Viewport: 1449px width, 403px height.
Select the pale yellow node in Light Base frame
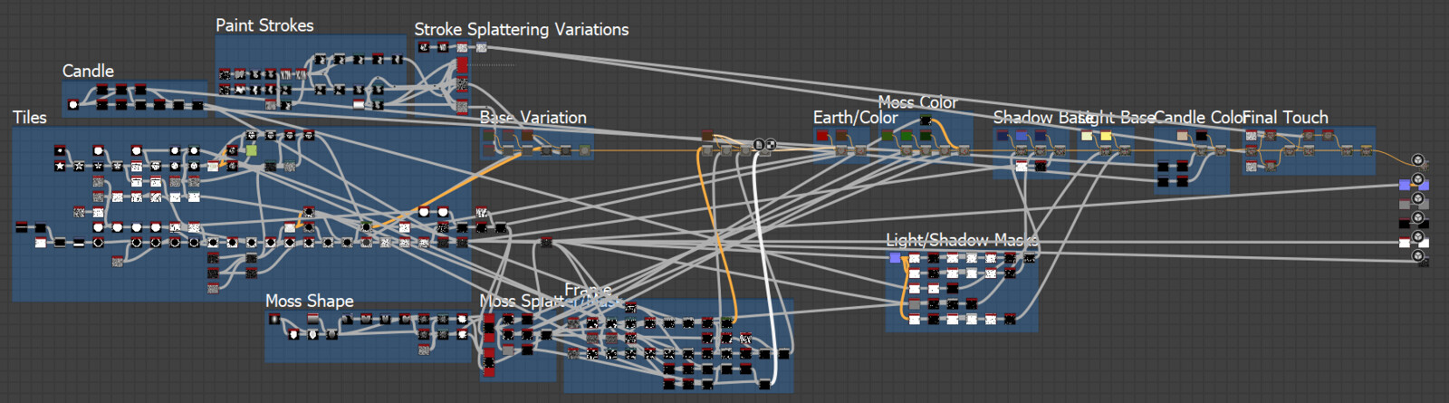pos(1087,136)
